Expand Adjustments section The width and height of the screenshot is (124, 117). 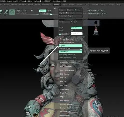pos(65,116)
